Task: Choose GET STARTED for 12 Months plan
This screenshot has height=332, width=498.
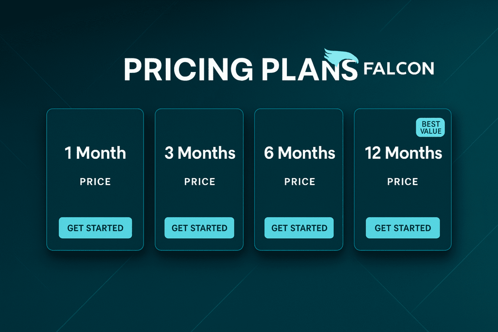Action: click(403, 228)
